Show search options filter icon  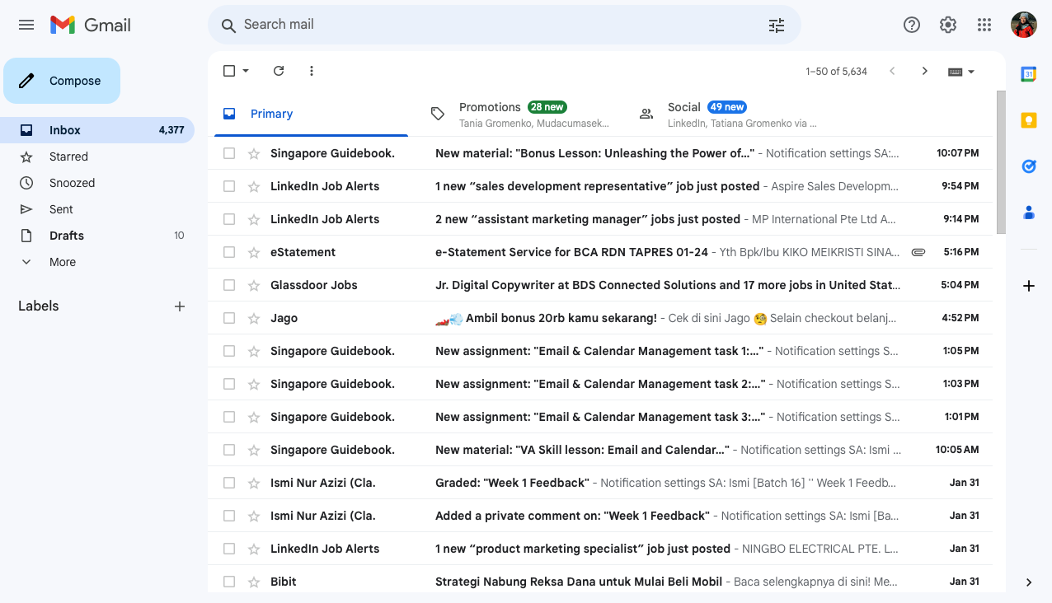click(x=777, y=25)
